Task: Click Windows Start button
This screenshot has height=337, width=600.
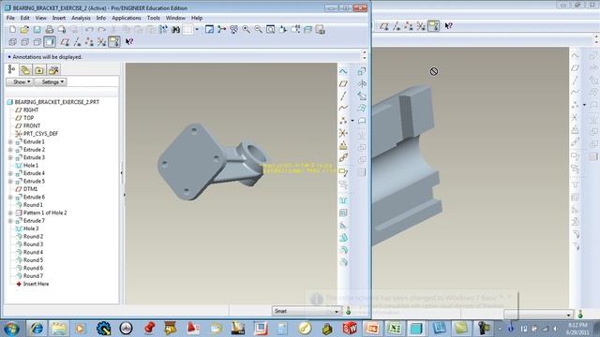Action: click(11, 329)
